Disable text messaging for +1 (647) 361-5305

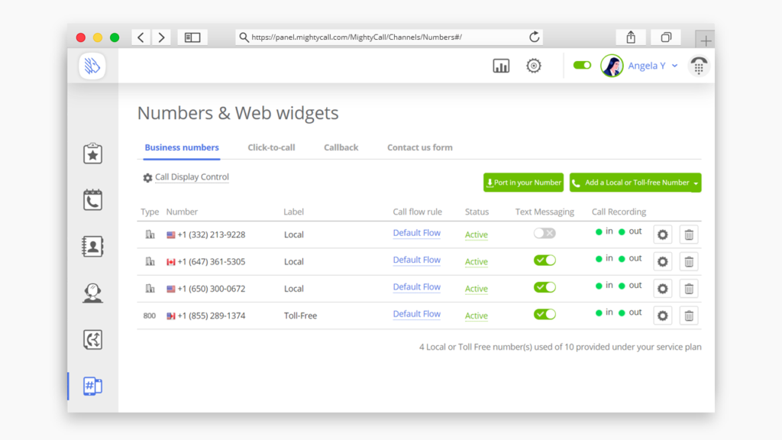click(544, 260)
